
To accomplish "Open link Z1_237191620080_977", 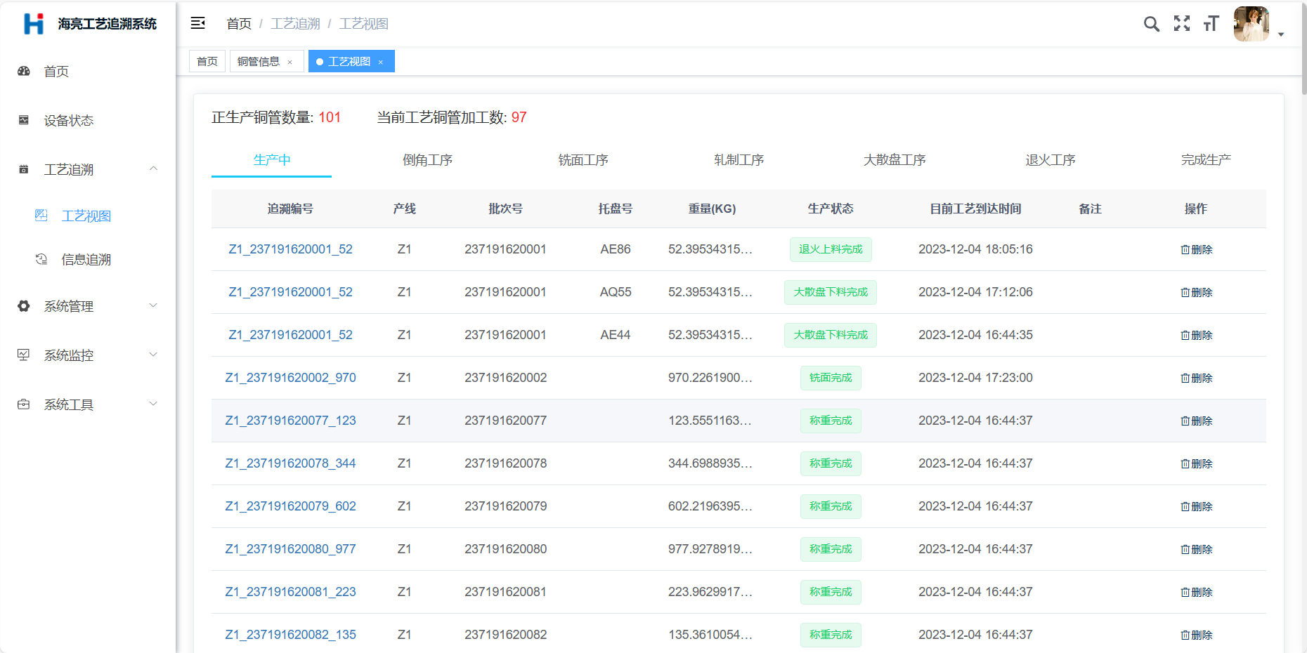I will click(x=290, y=549).
